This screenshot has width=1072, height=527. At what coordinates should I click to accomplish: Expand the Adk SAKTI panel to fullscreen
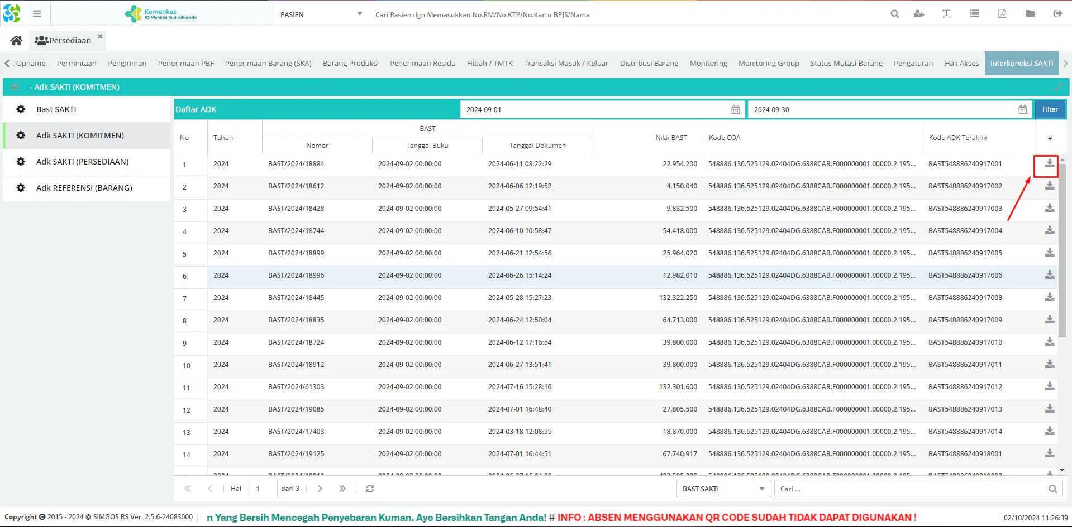1058,87
